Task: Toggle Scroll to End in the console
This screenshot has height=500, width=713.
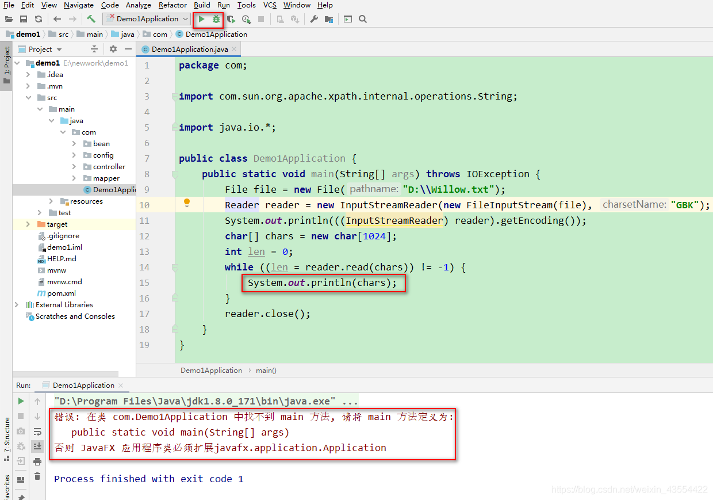Action: (x=37, y=446)
